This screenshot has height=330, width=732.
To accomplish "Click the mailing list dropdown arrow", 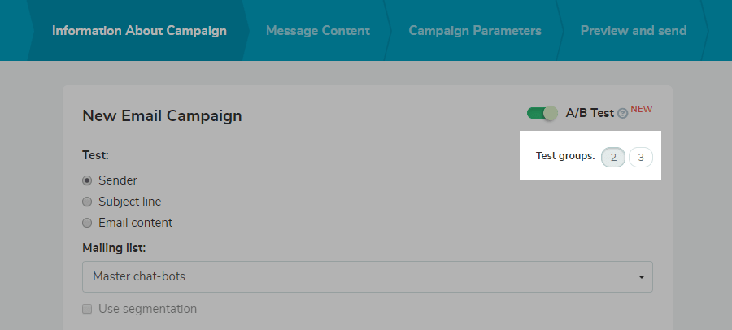I will click(x=642, y=277).
